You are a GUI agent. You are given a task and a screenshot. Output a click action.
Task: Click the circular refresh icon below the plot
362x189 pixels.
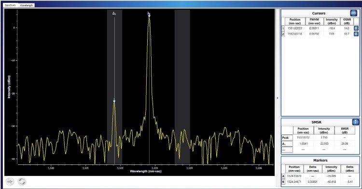click(22, 182)
